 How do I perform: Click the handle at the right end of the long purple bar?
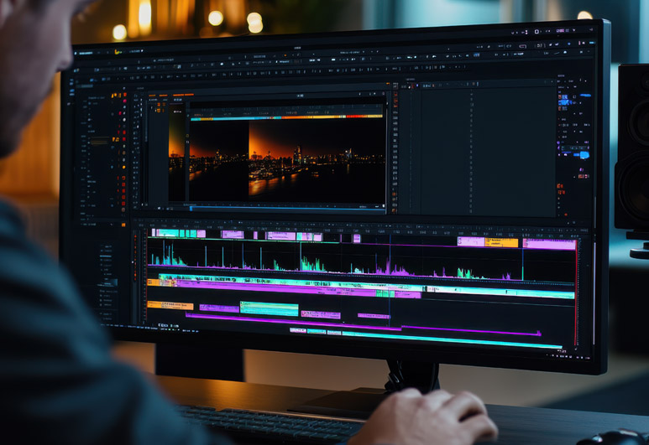point(539,333)
